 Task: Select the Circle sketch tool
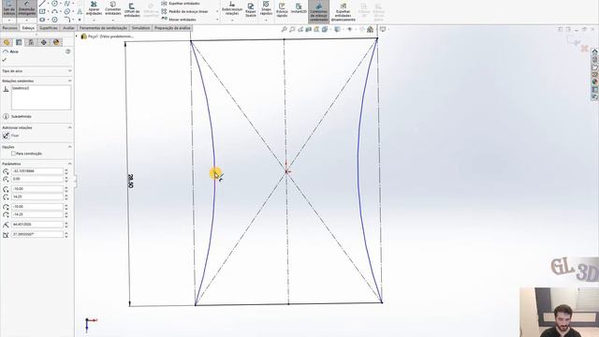[x=54, y=4]
